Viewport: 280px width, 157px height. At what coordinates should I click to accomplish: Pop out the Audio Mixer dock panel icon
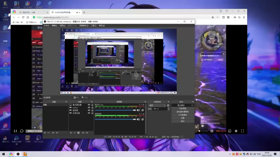click(x=145, y=102)
